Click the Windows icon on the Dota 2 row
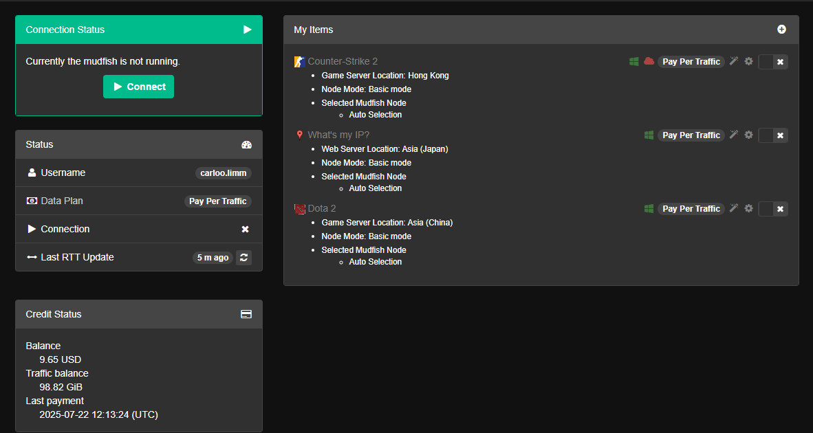The image size is (813, 433). tap(649, 208)
